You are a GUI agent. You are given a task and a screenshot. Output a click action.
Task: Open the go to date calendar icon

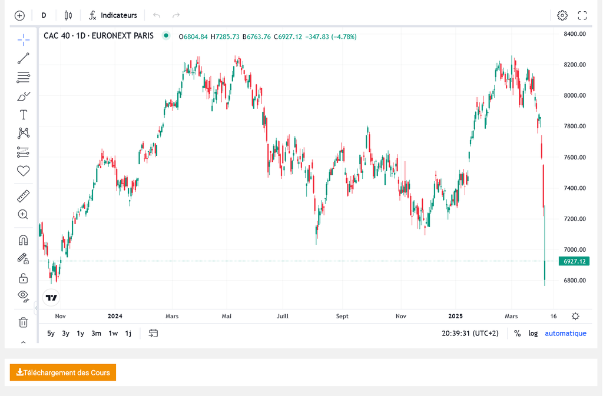tap(153, 334)
